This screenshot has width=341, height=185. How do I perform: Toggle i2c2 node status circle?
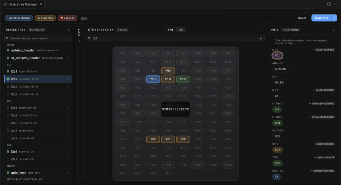8,79
